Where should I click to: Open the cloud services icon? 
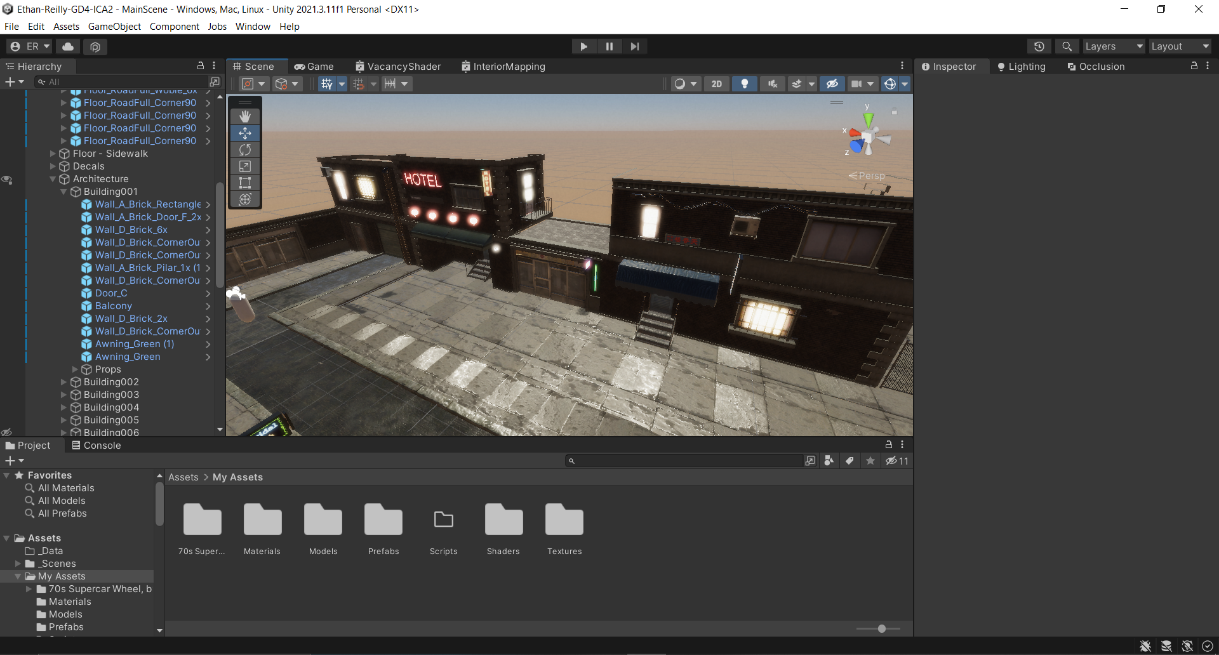[x=68, y=46]
